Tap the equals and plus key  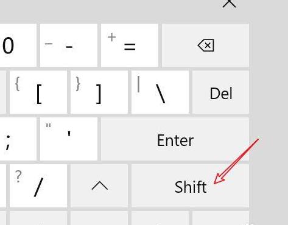130,45
